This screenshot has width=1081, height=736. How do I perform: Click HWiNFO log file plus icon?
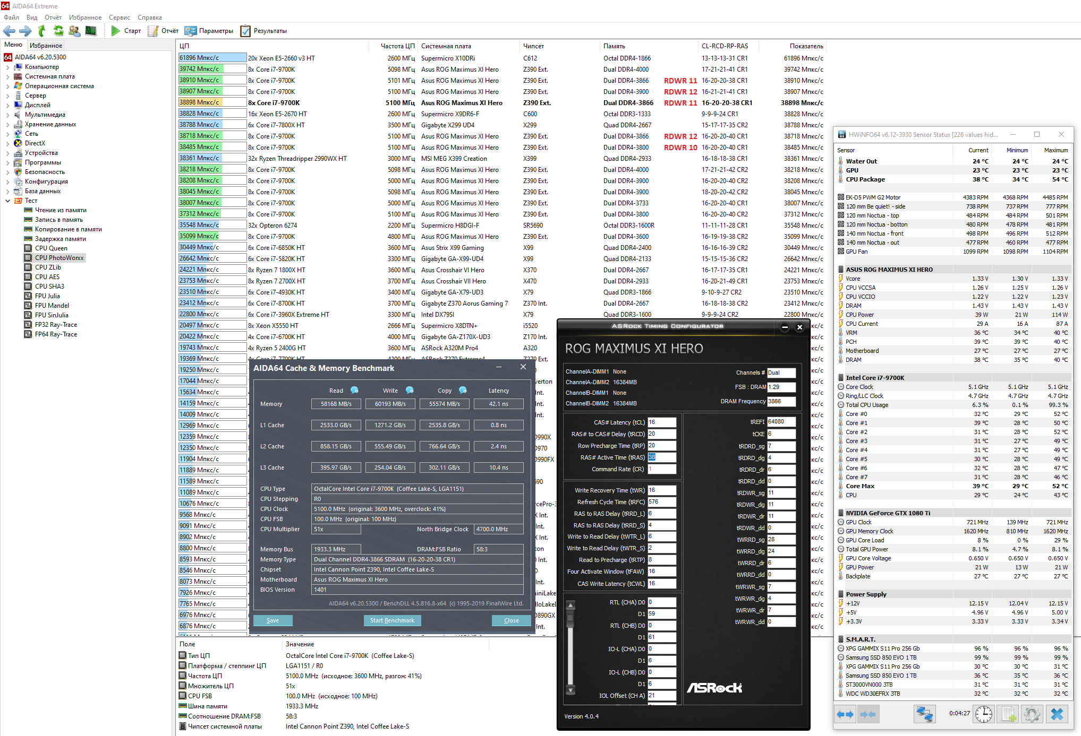[1008, 714]
